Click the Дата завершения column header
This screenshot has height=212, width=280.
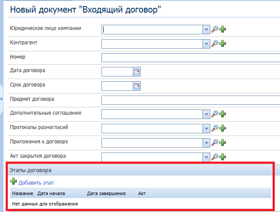[106, 193]
